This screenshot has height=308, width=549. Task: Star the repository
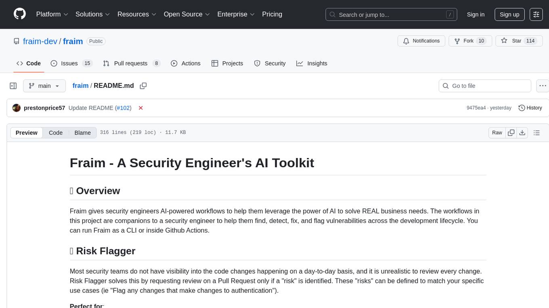pyautogui.click(x=519, y=41)
